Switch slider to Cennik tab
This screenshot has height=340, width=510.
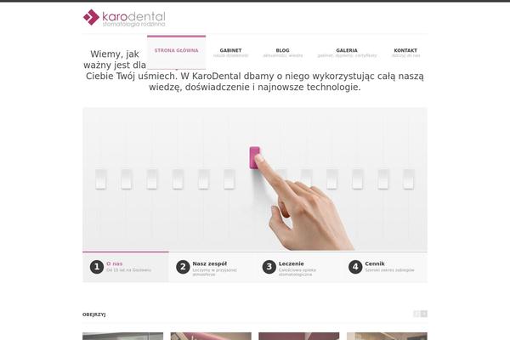tap(384, 267)
